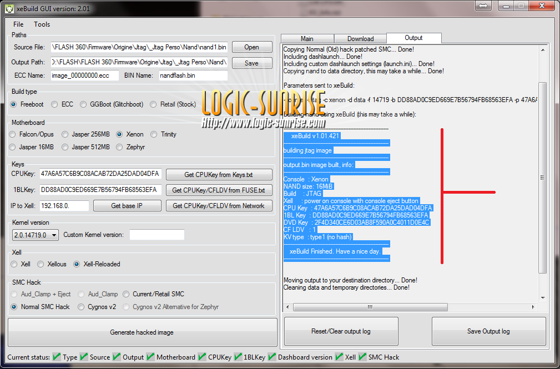Choose Normal SMC Hack

41,307
